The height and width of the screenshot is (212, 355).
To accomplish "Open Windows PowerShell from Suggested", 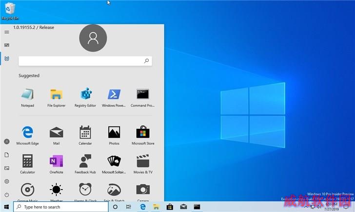I will 114,98.
